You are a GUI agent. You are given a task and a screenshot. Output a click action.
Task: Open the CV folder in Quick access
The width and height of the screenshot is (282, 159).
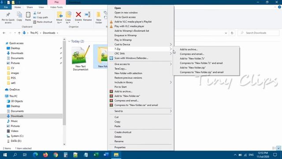coord(12,68)
